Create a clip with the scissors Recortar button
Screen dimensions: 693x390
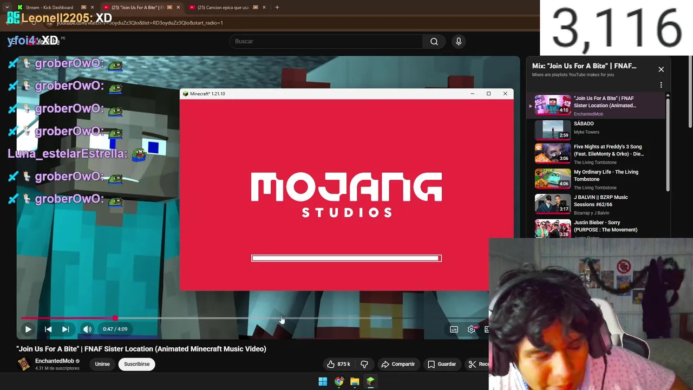pos(478,364)
